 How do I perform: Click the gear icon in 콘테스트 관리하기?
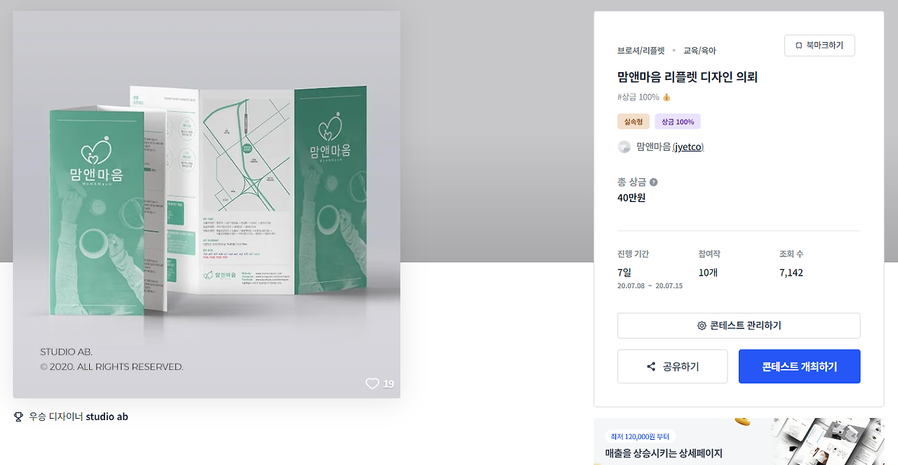pos(702,325)
